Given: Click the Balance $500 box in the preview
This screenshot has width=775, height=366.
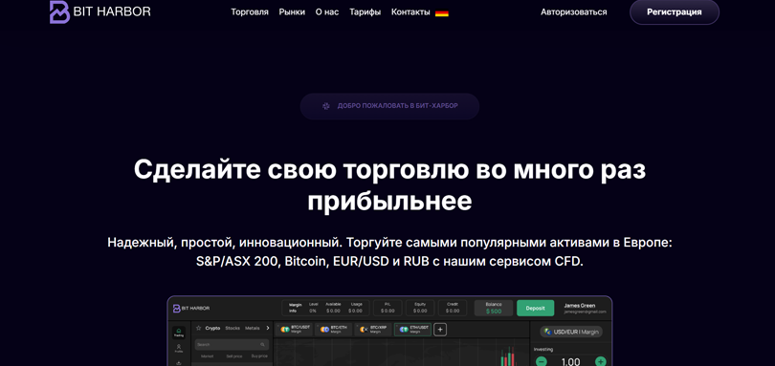Looking at the screenshot, I should 494,308.
